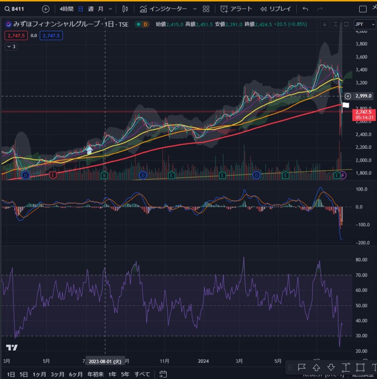The height and width of the screenshot is (379, 377).
Task: Click the D dividend marker near March 2024
Action: (x=256, y=175)
